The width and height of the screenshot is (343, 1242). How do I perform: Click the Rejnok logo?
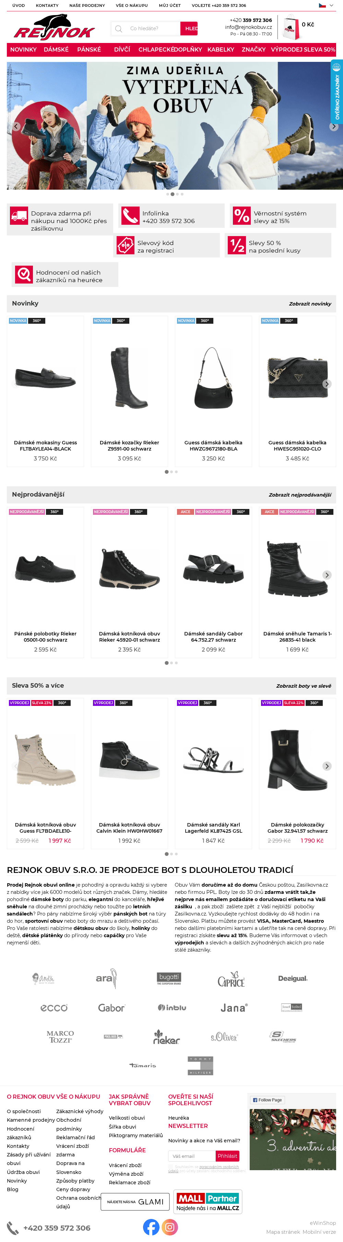[54, 27]
